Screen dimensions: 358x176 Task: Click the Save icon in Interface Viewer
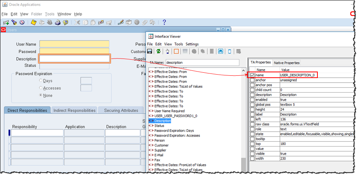[150, 51]
